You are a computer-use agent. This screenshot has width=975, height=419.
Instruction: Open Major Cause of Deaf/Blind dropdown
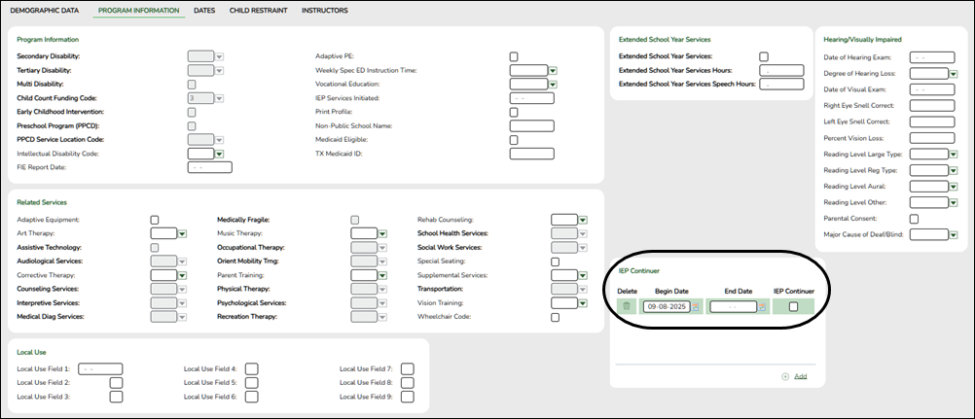tap(954, 235)
